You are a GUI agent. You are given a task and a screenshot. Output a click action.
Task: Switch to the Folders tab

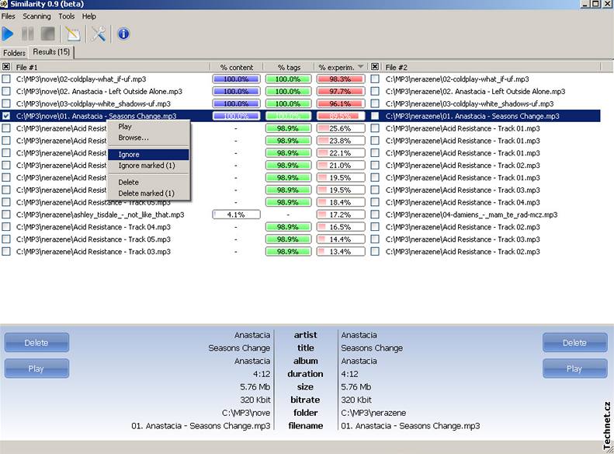point(14,53)
